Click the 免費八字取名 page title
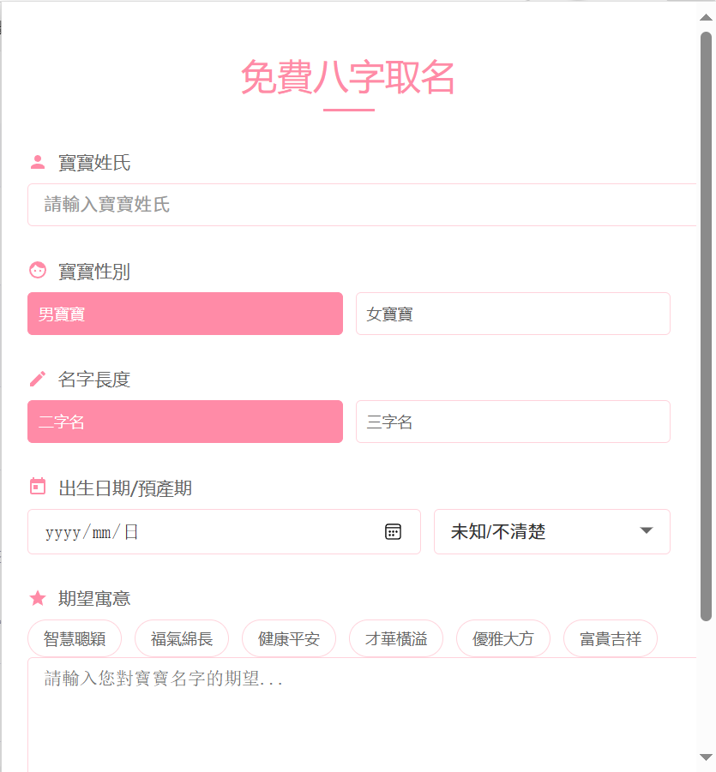 (x=347, y=81)
